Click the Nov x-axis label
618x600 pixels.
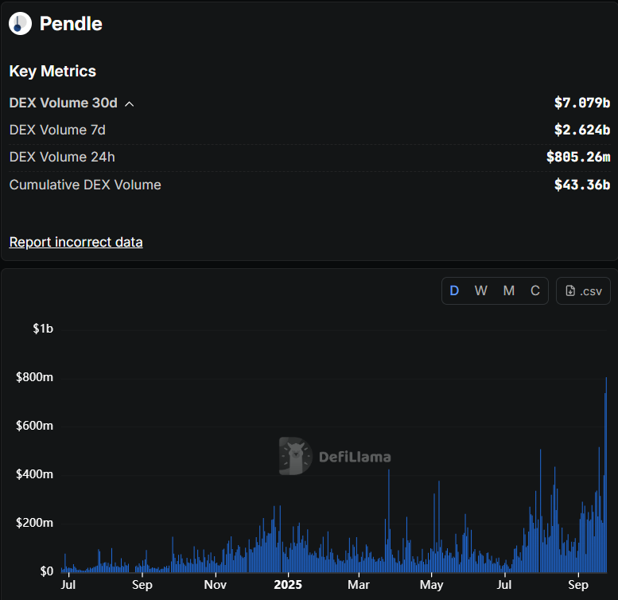[216, 585]
